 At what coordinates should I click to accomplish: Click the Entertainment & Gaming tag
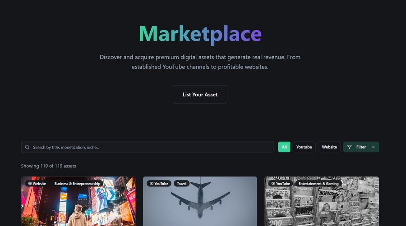pyautogui.click(x=318, y=184)
